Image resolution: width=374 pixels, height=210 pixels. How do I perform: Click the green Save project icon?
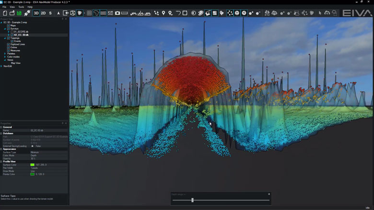tap(19, 13)
